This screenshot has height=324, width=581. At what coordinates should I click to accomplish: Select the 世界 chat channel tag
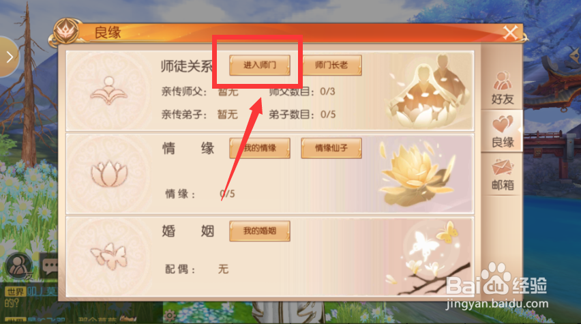[15, 292]
